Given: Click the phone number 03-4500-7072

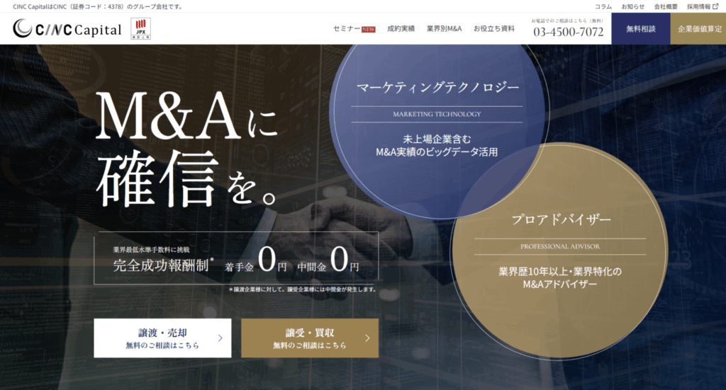Looking at the screenshot, I should tap(569, 32).
